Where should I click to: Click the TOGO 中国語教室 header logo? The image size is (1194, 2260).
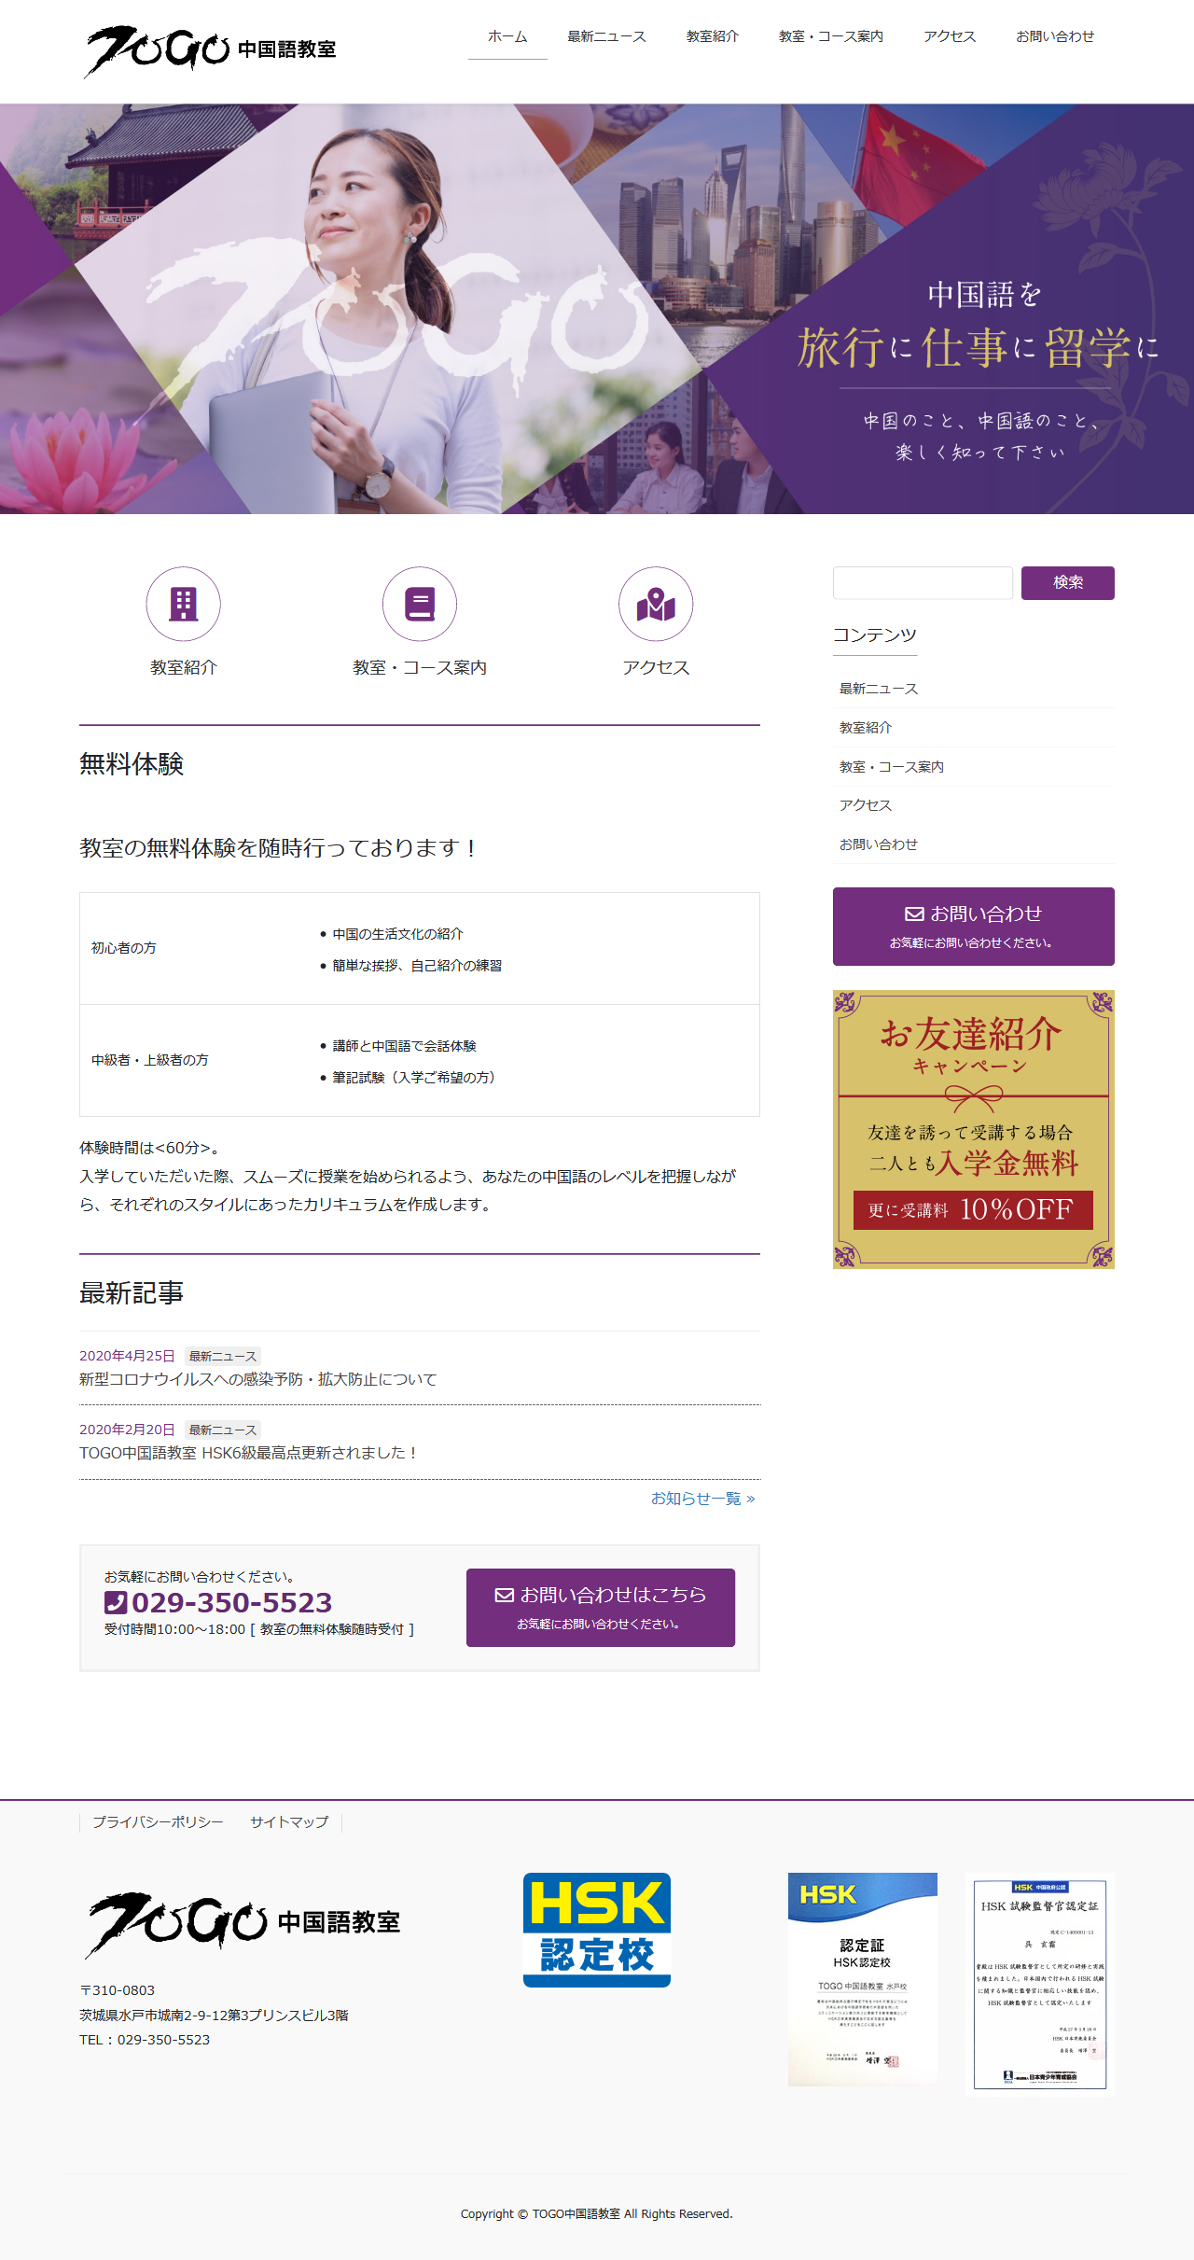coord(211,50)
